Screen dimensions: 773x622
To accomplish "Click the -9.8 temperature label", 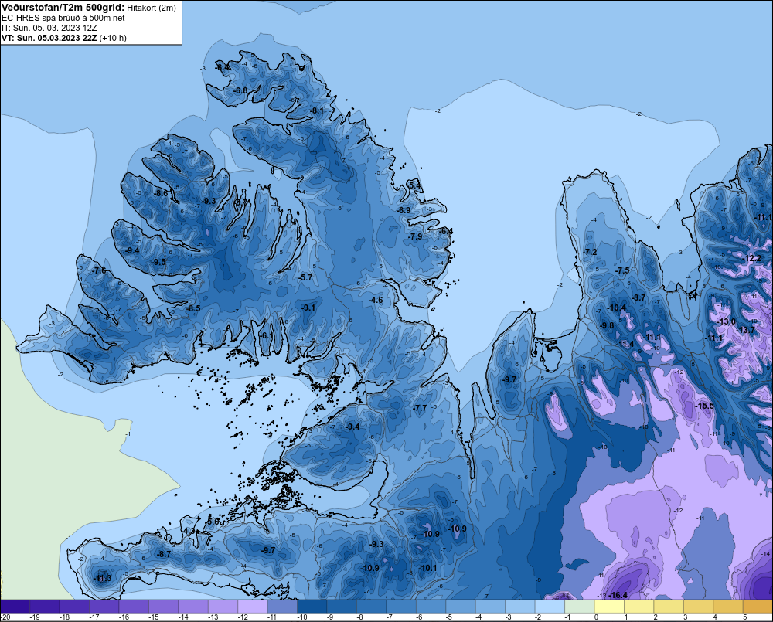I will click(x=607, y=325).
